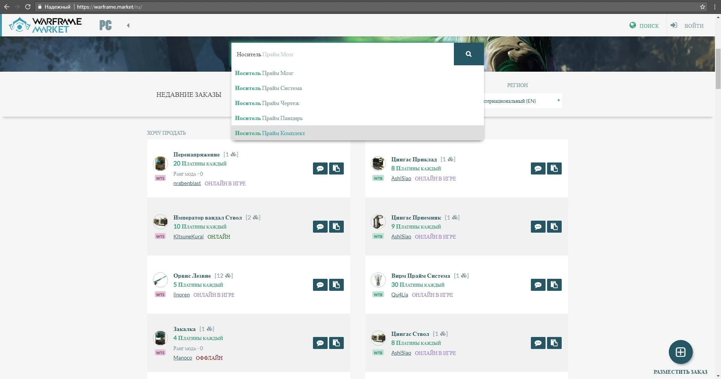Open chat for Цингас Ствол order
Image resolution: width=721 pixels, height=379 pixels.
tap(538, 343)
